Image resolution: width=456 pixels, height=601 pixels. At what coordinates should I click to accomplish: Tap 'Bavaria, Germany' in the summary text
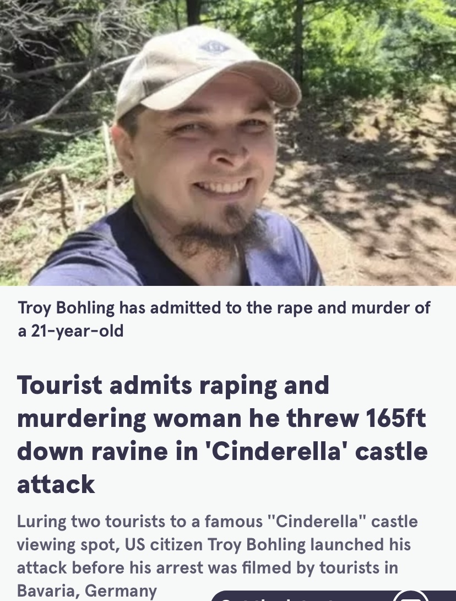(x=87, y=591)
